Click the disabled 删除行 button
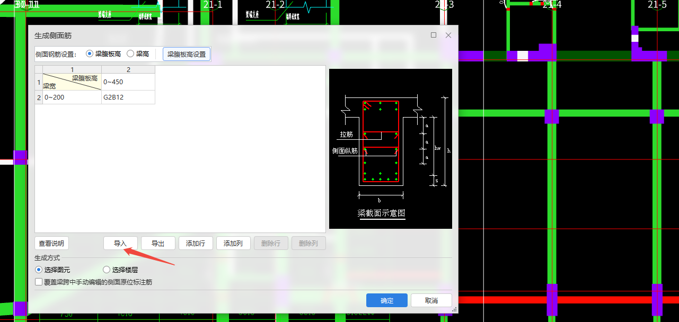Screen dimensions: 679x322 [271, 243]
